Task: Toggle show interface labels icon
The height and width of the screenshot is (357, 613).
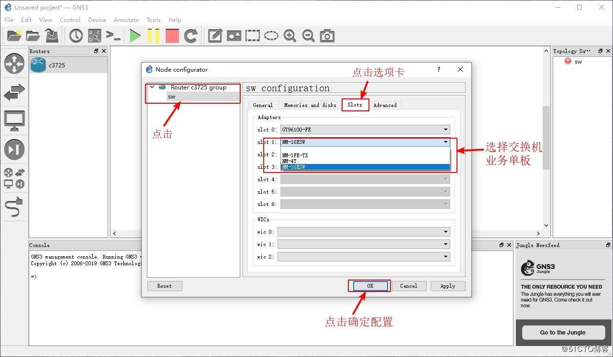Action: coord(94,35)
